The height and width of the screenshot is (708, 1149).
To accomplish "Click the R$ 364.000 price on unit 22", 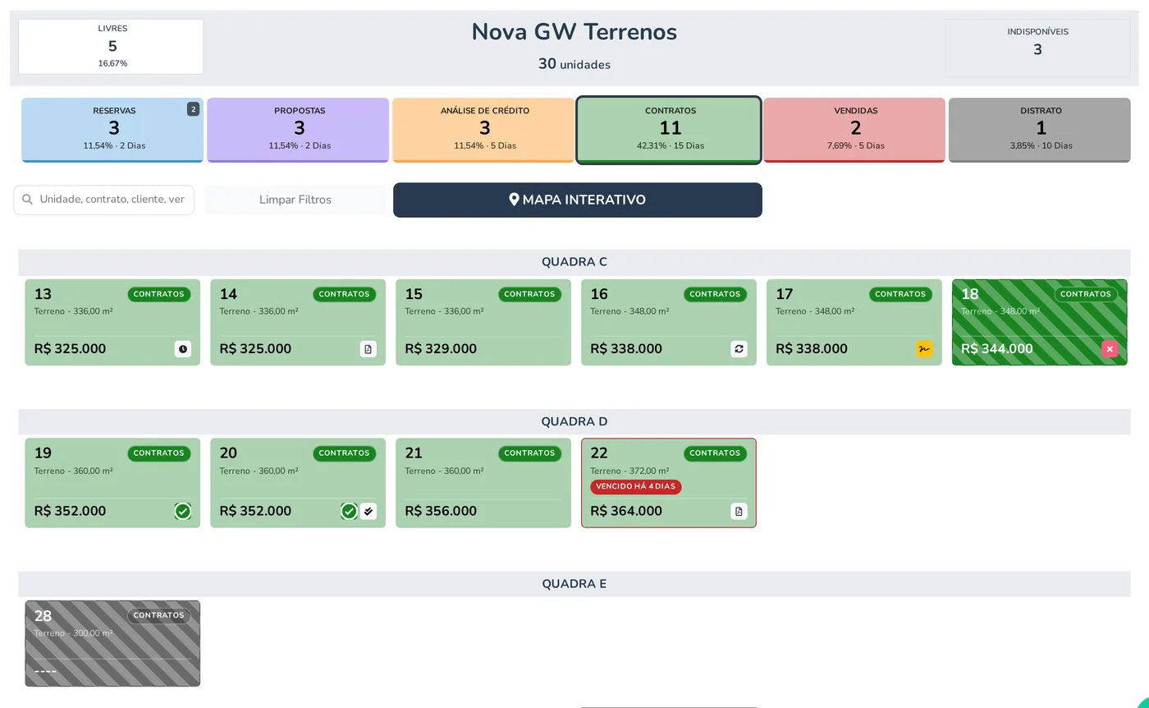I will click(626, 511).
